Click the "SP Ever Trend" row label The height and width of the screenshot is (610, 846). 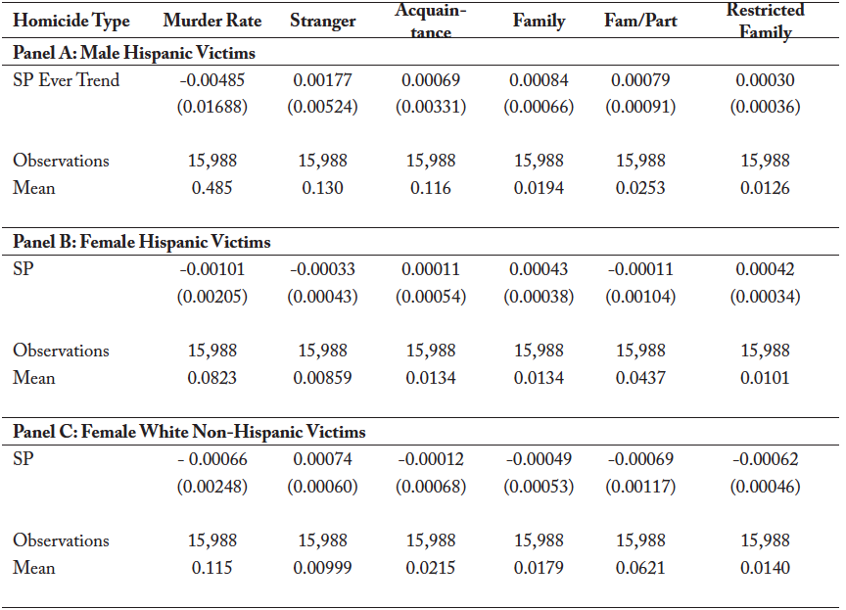[67, 80]
